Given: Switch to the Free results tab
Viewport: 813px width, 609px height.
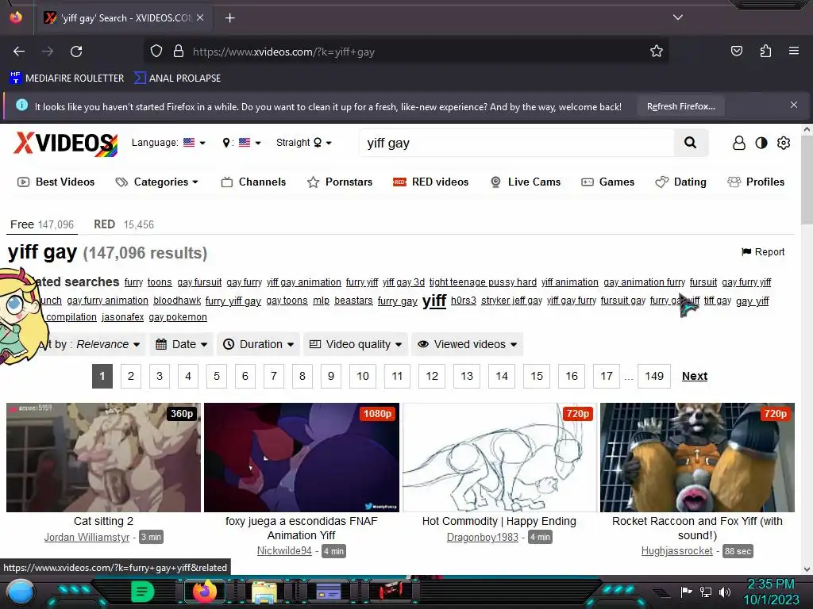Looking at the screenshot, I should 42,224.
